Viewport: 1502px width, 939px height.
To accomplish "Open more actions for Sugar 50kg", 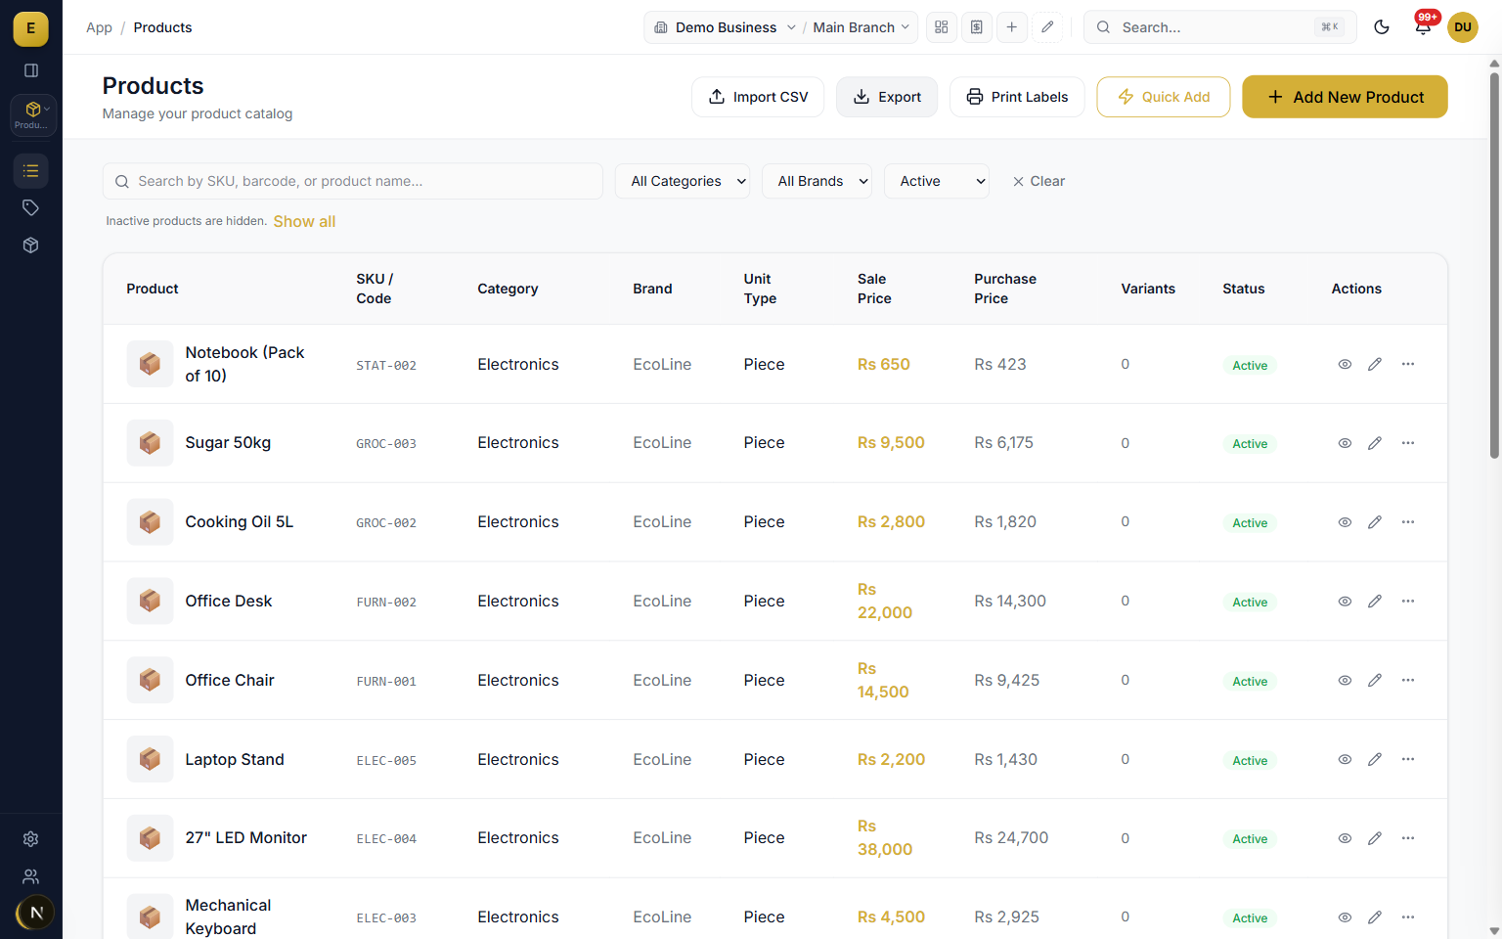I will 1408,443.
